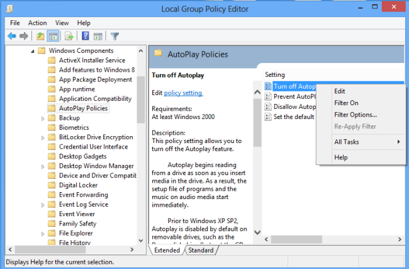Click description pane scroll down arrow
The image size is (409, 269).
257,232
